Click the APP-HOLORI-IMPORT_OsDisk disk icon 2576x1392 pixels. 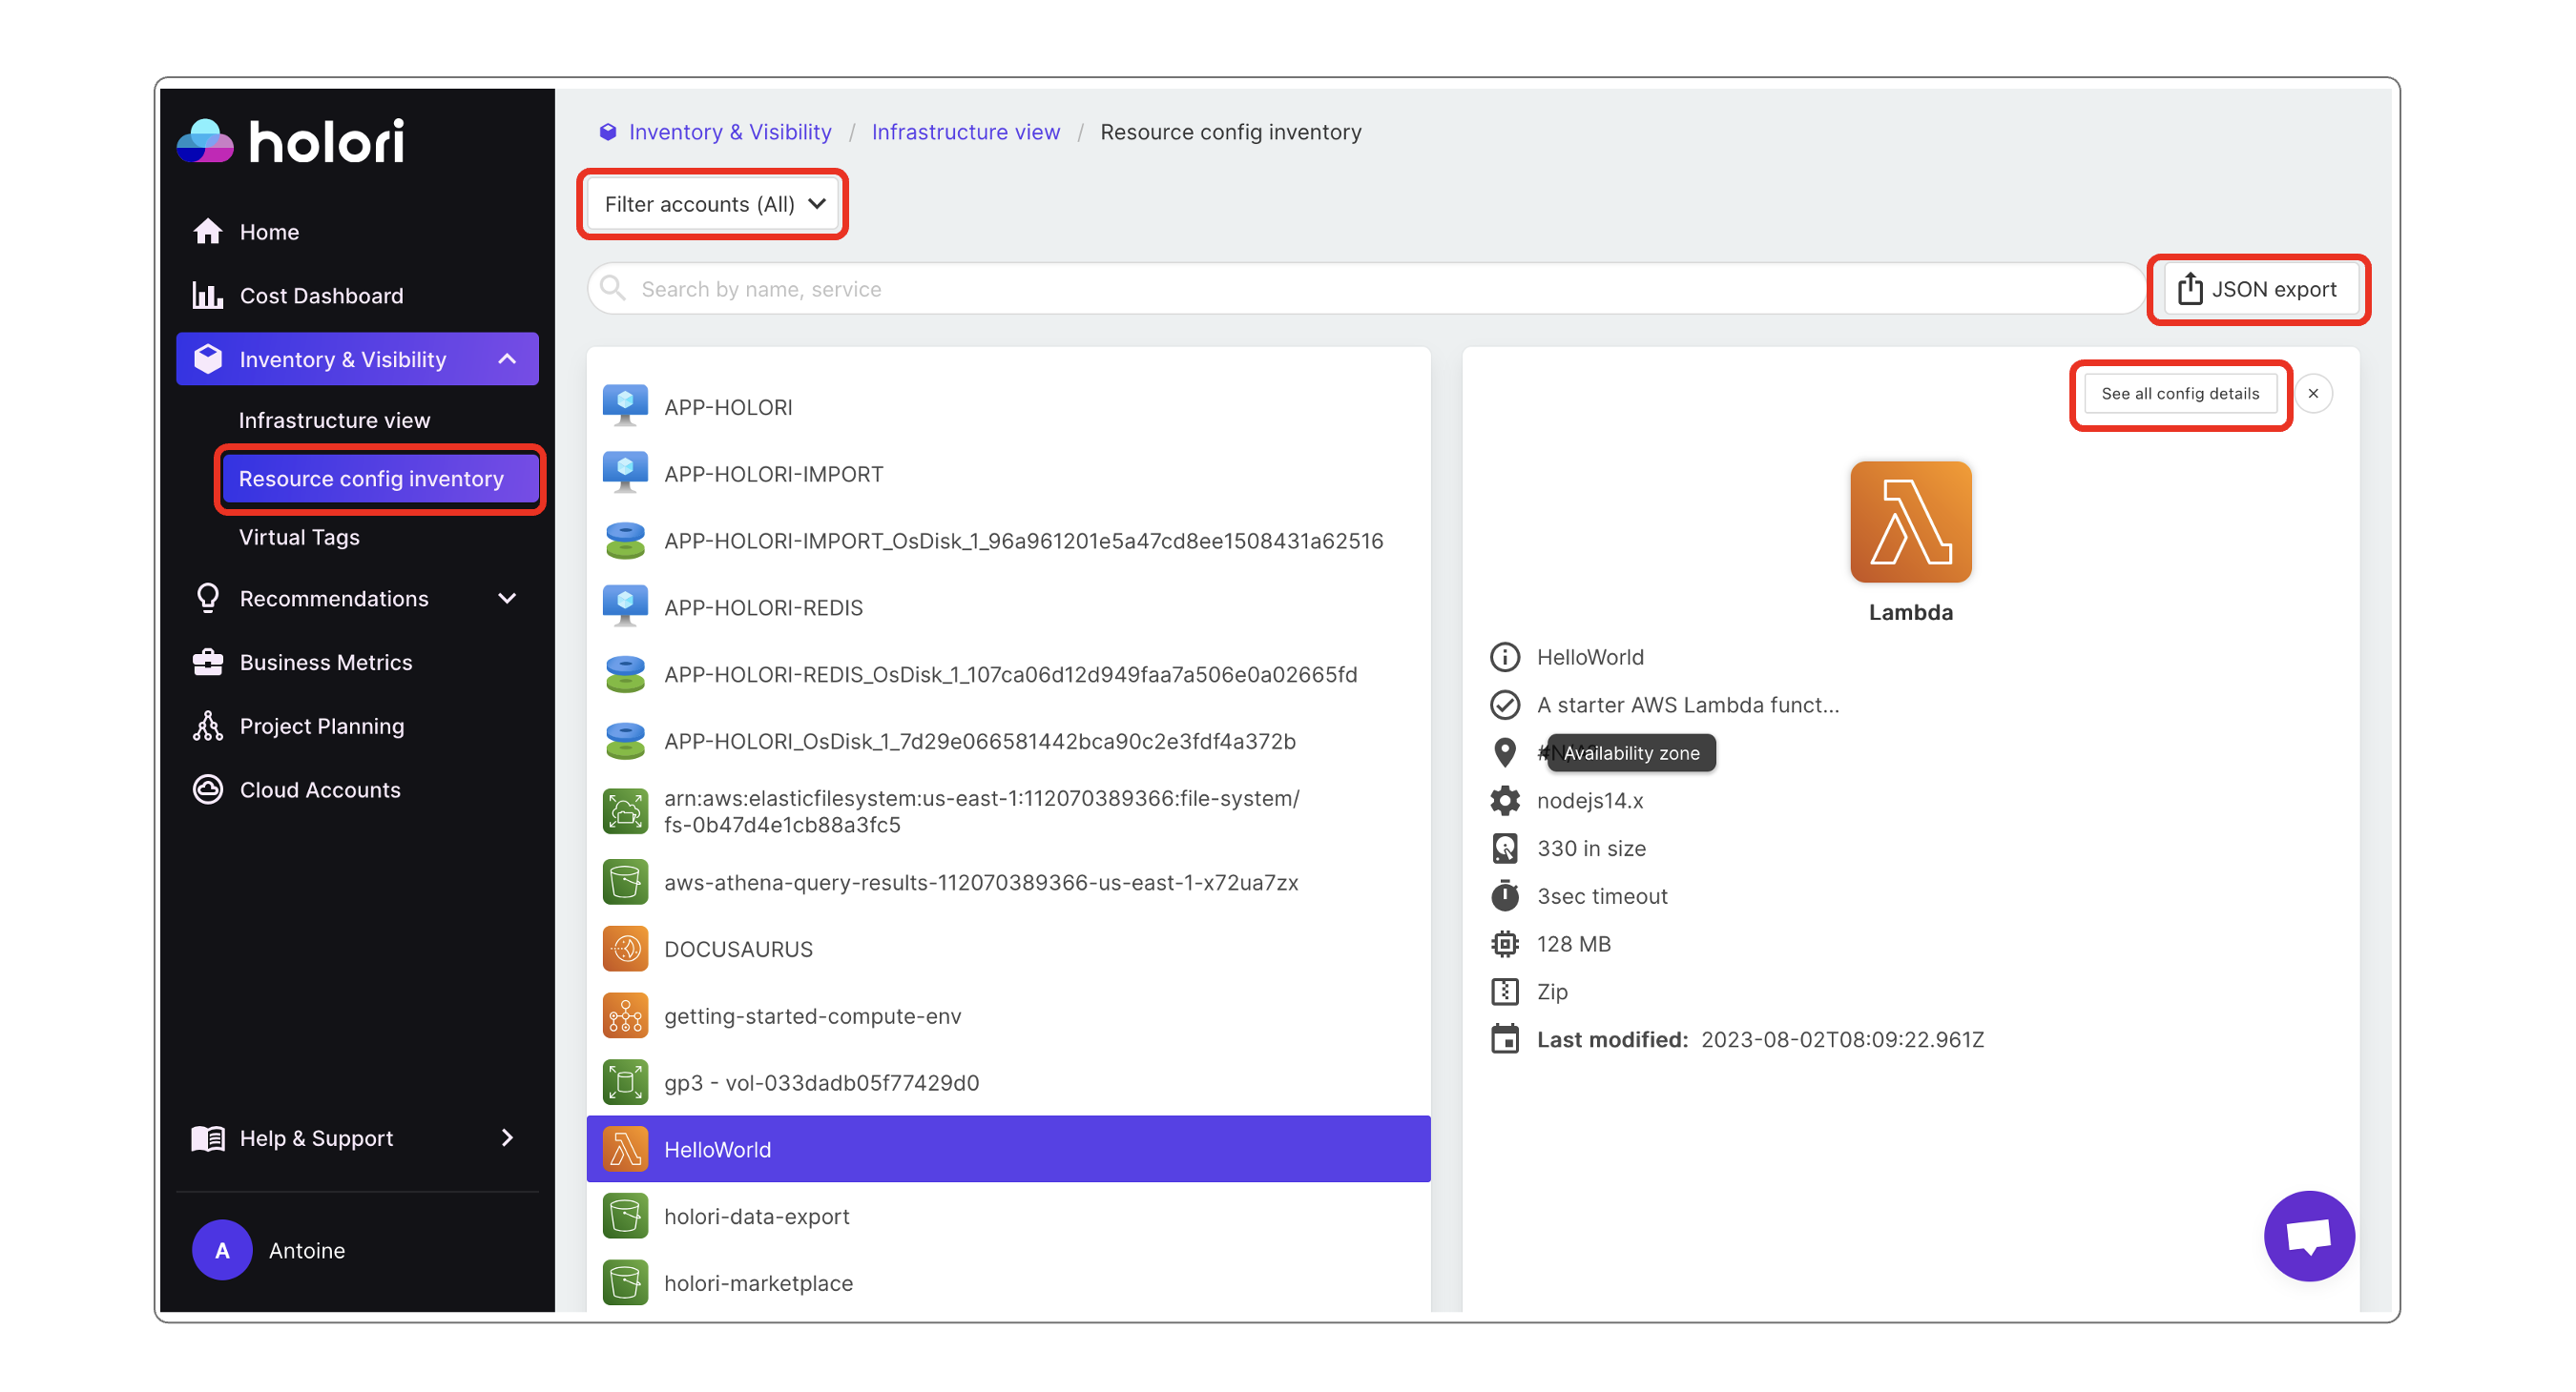click(x=625, y=541)
